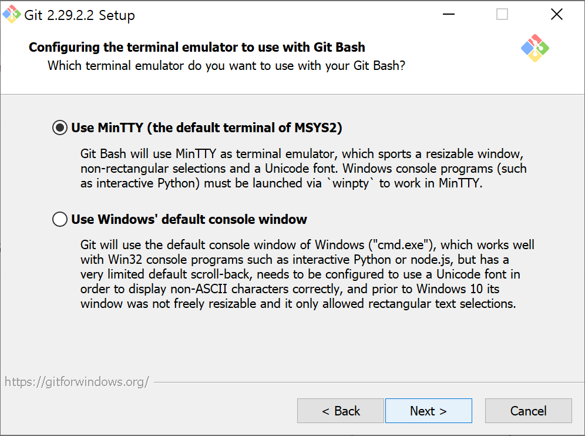Choose Use Windows' default console window radio

60,219
